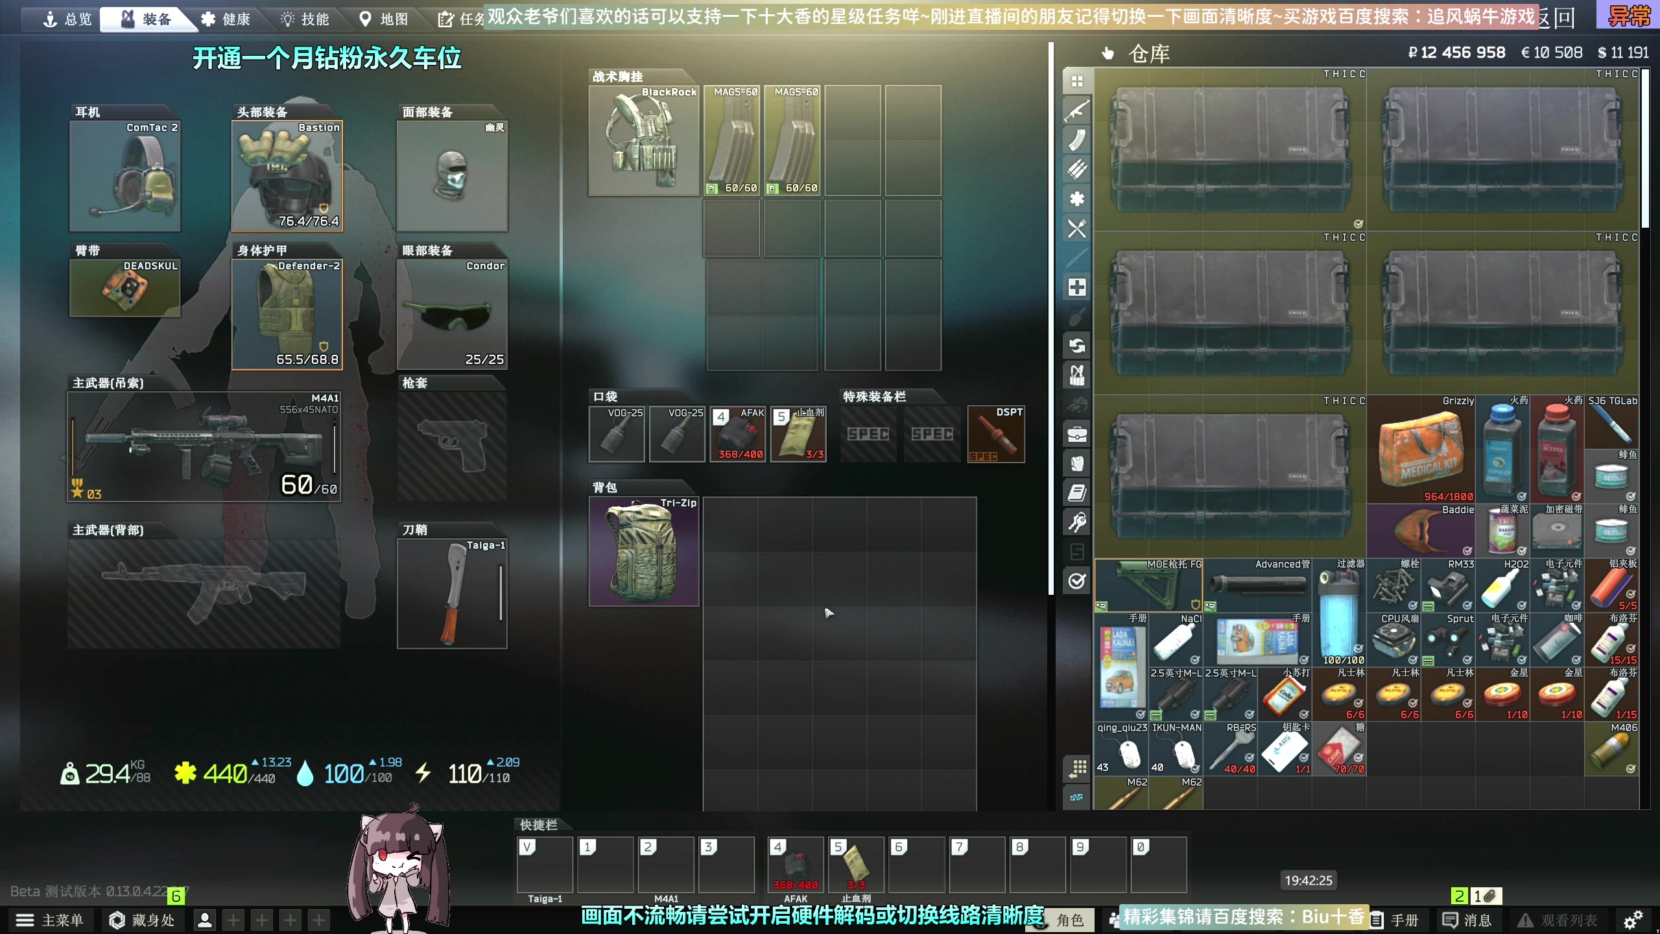Open the 主菜单 main menu

pyautogui.click(x=51, y=920)
